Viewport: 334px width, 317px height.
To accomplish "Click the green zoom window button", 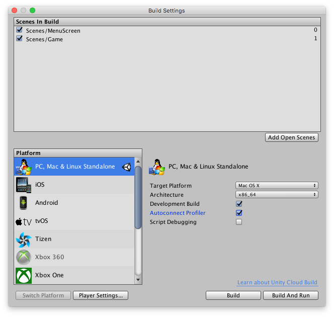I will [x=32, y=10].
